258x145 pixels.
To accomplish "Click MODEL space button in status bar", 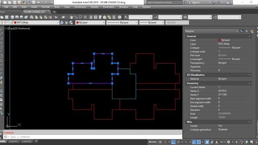I will (x=153, y=142).
